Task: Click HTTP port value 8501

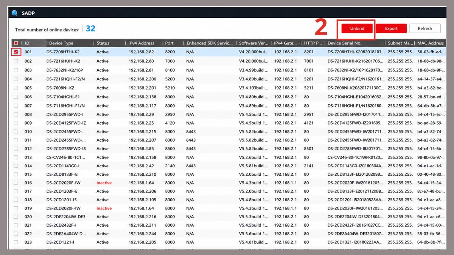Action: 309,148
